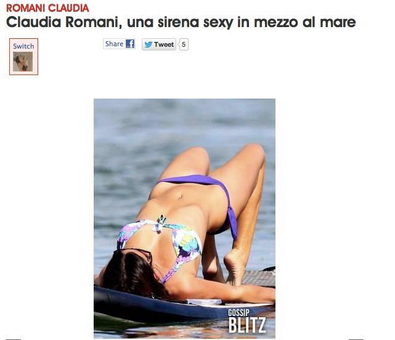Share the article on Facebook

coord(119,44)
